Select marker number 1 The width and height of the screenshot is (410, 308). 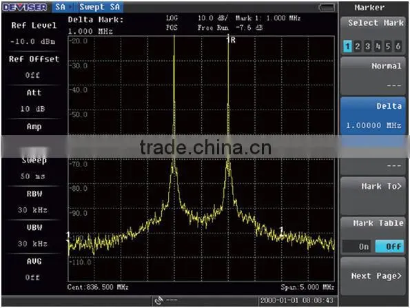[347, 47]
